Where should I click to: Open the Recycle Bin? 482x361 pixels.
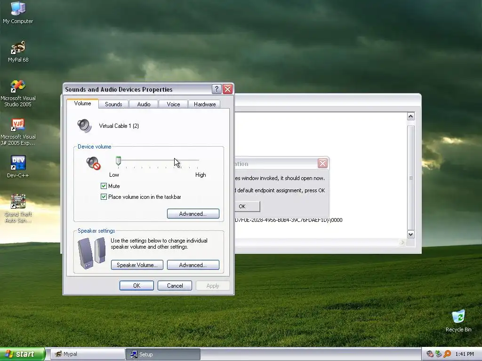[x=458, y=321]
